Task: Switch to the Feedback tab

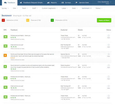Action: (10, 3)
